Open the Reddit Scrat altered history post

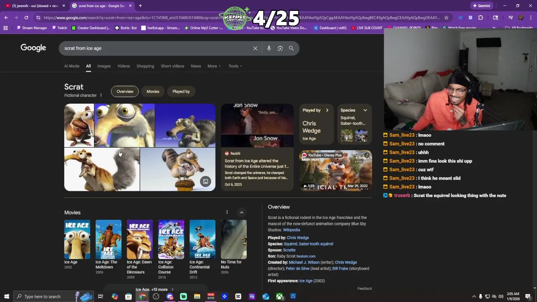257,147
